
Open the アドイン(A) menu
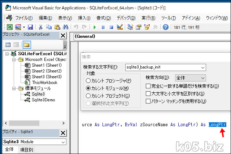[191, 18]
